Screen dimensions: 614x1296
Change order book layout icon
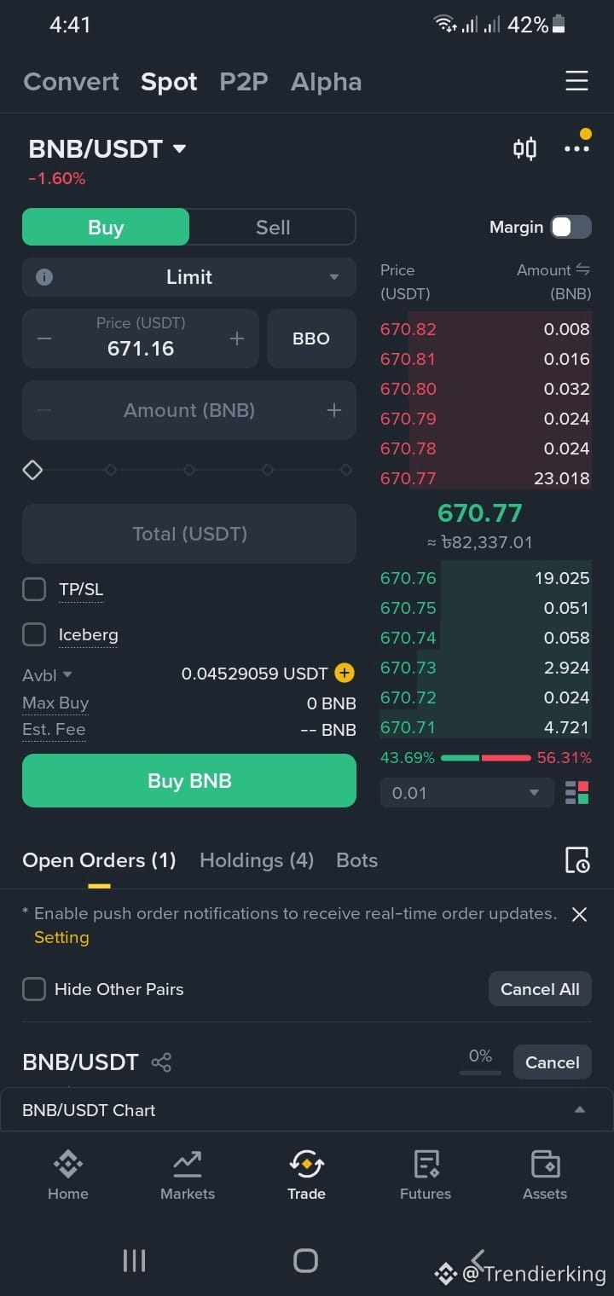click(x=576, y=792)
